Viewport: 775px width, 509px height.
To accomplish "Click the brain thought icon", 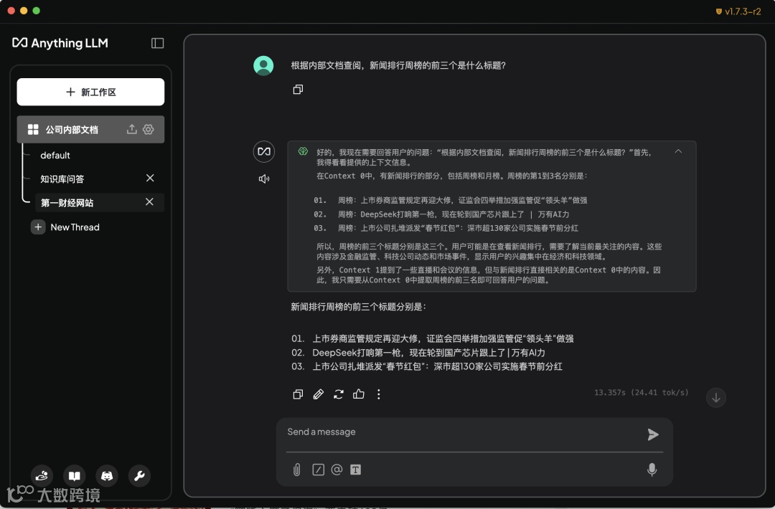I will click(x=303, y=151).
